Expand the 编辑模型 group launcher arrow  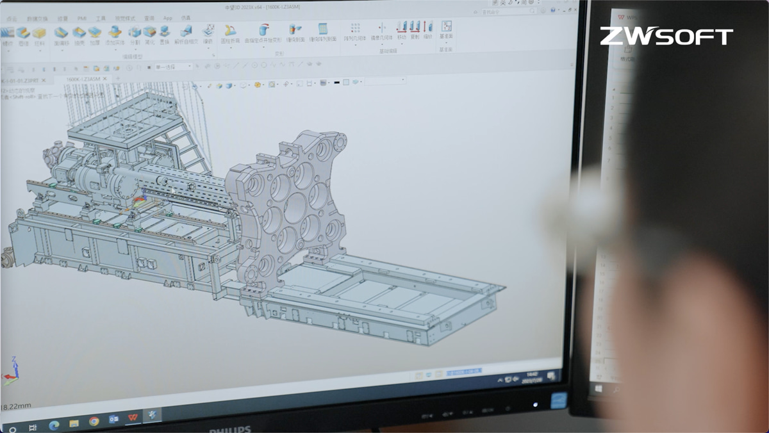[213, 54]
